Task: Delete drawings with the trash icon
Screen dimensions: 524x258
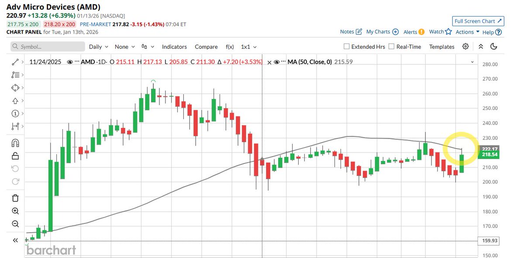Action: click(x=15, y=198)
